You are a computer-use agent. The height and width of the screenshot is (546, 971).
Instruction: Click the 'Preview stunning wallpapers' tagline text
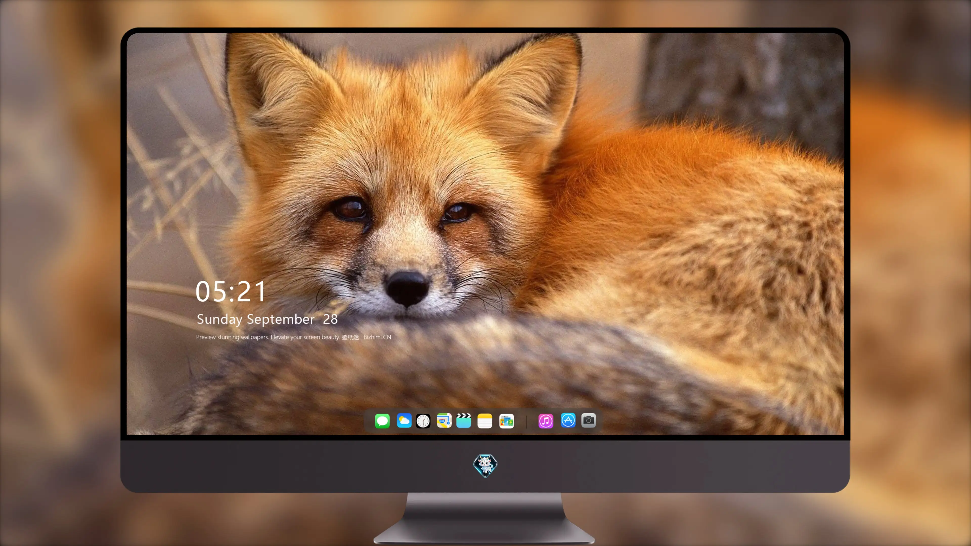(294, 337)
